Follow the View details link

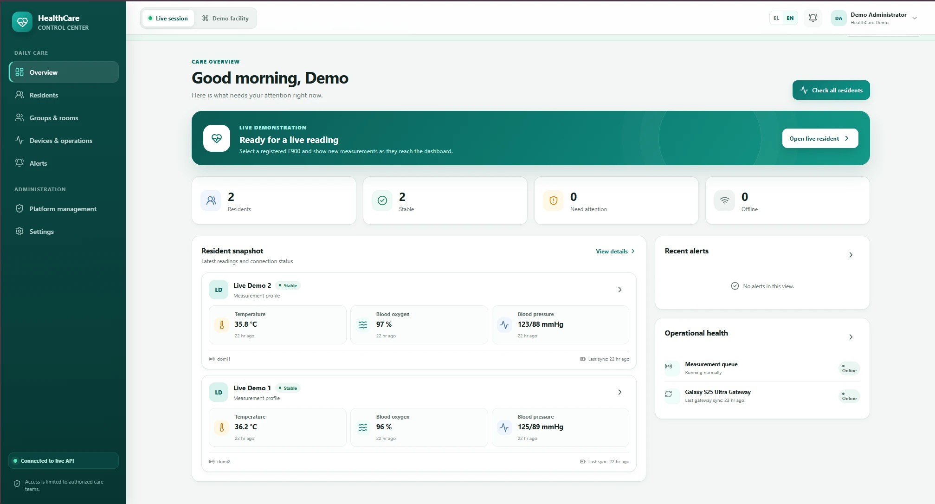point(615,251)
